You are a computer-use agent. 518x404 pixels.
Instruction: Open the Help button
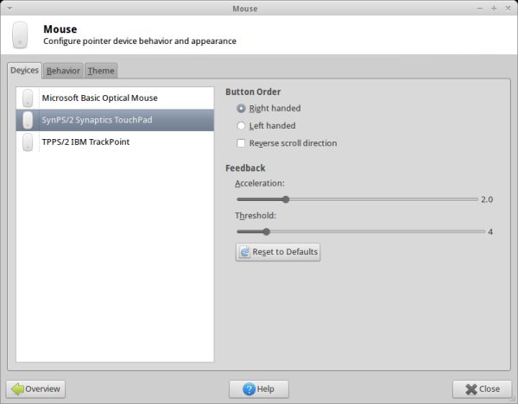click(x=259, y=389)
